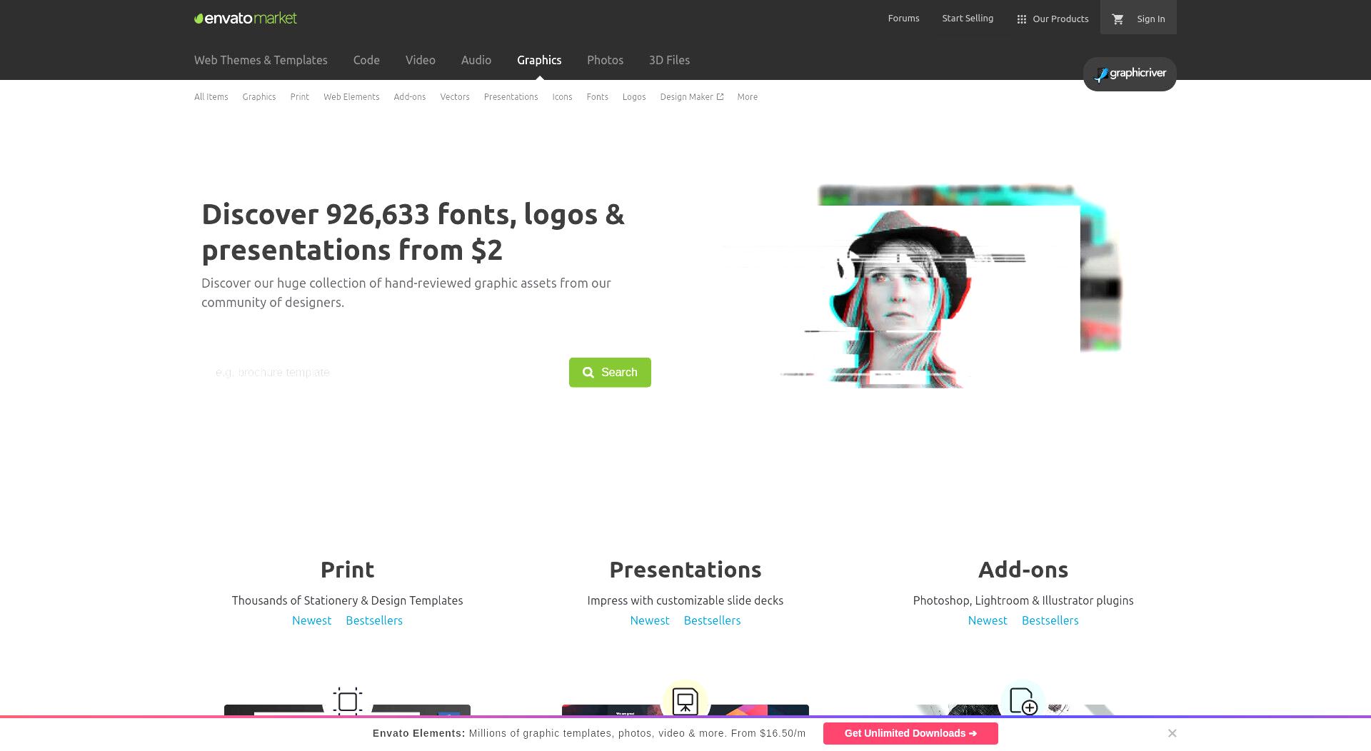
Task: Dismiss the Envato Elements banner
Action: tap(1172, 733)
